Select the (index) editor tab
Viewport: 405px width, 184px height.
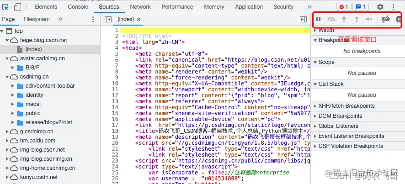click(126, 19)
